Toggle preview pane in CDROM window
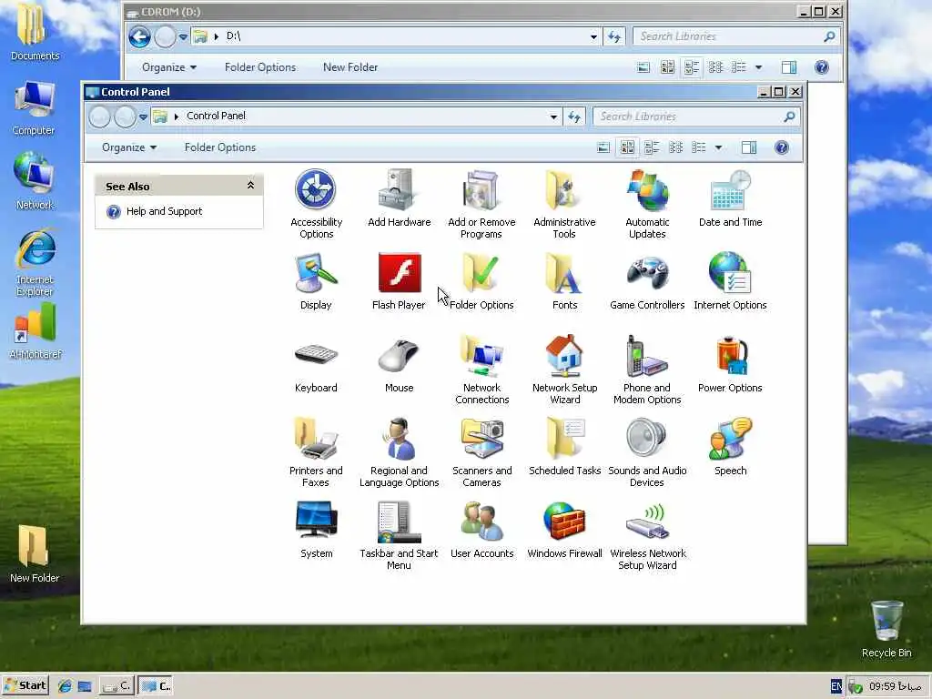 pyautogui.click(x=789, y=67)
